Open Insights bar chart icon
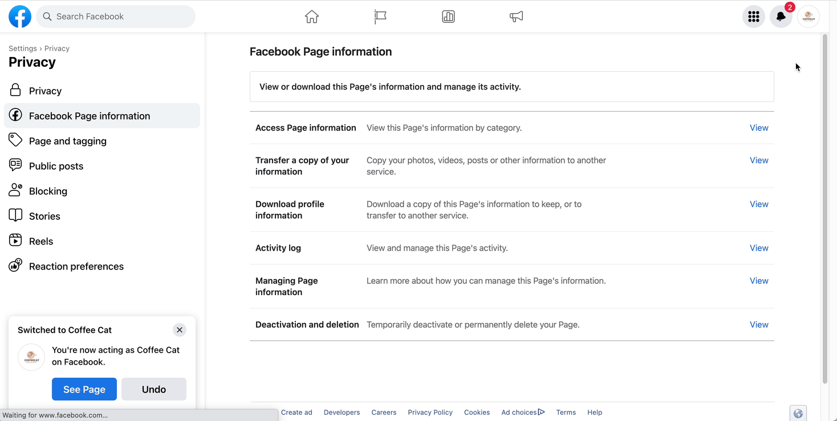837x421 pixels. [448, 17]
